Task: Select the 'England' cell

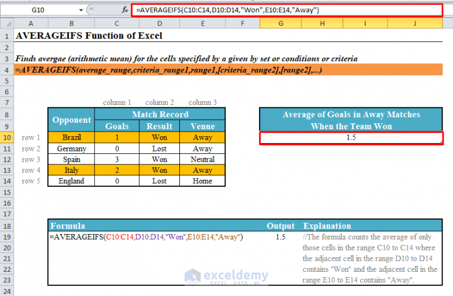Action: 71,181
